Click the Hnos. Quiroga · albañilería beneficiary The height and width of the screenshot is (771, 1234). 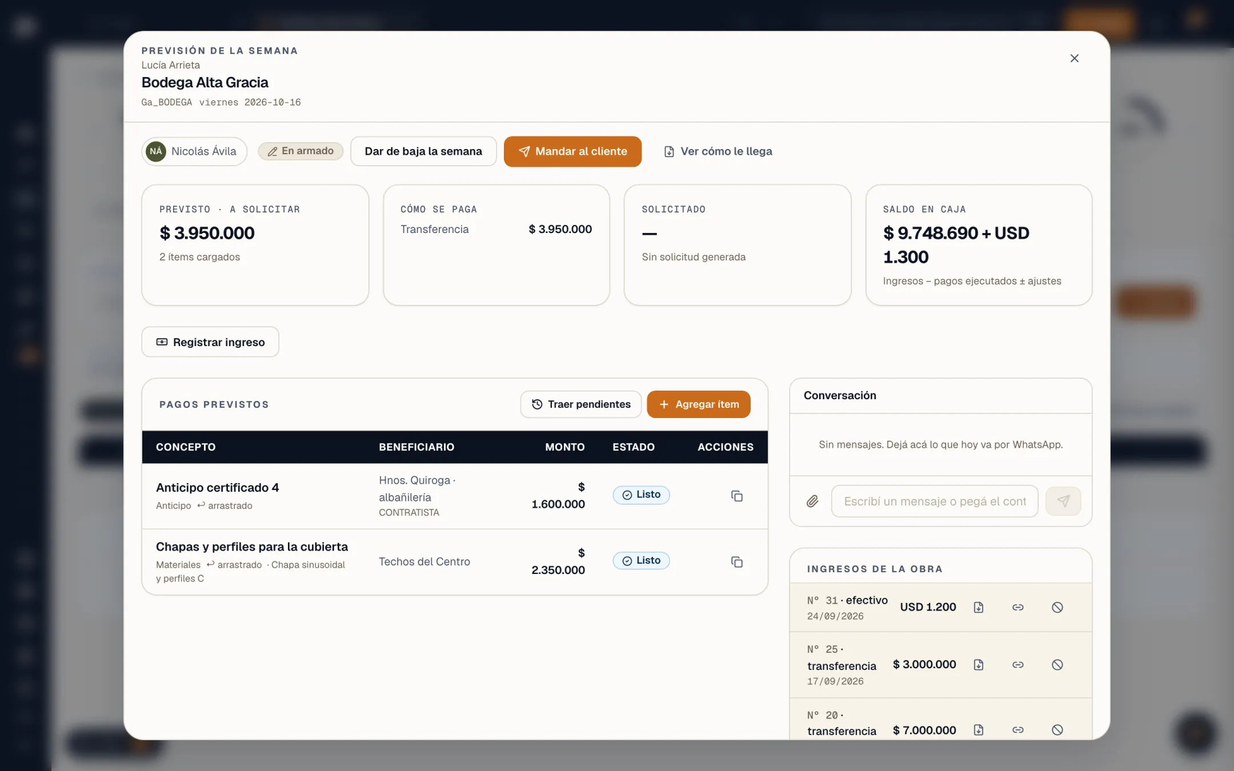pyautogui.click(x=417, y=489)
